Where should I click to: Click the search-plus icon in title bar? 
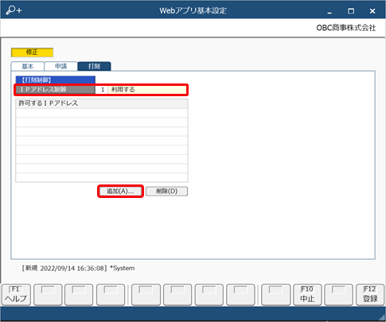point(14,10)
